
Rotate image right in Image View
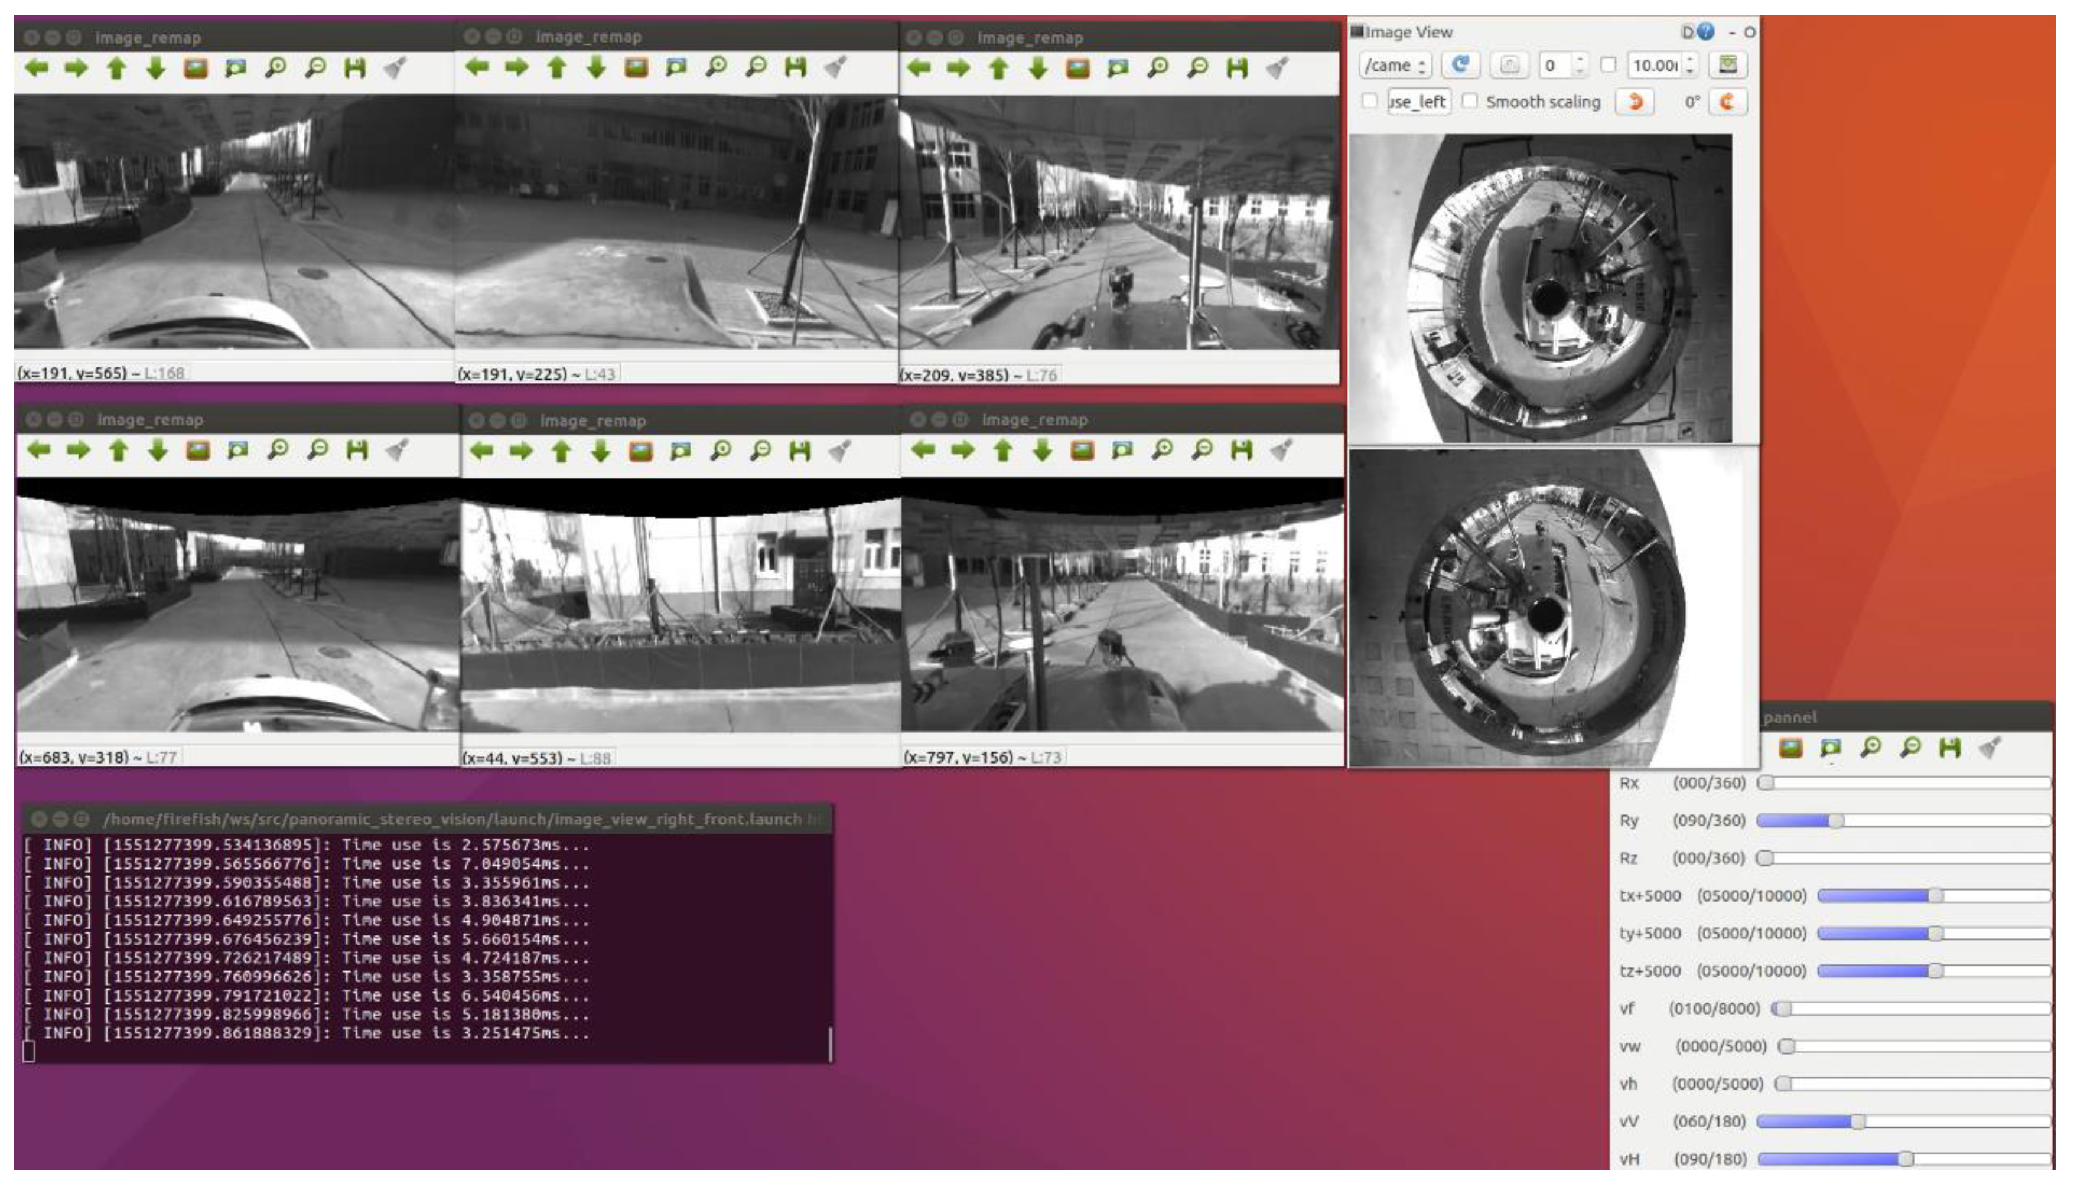pos(1727,102)
